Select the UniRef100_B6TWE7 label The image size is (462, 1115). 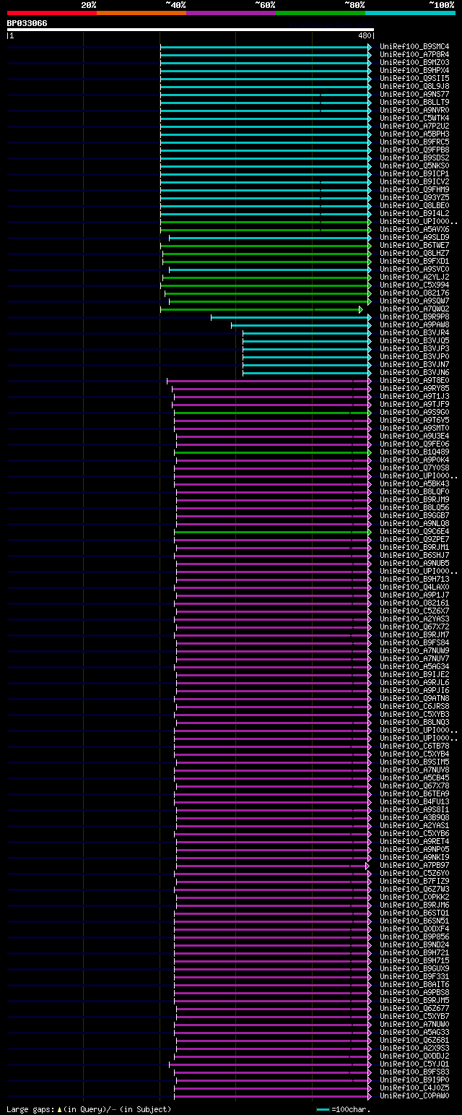click(414, 246)
